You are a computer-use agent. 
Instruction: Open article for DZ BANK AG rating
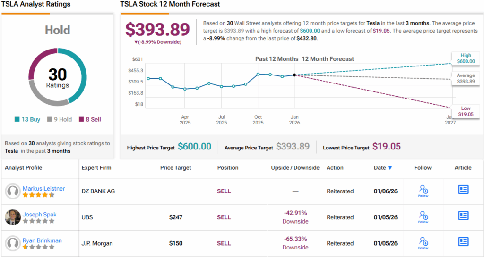[463, 190]
